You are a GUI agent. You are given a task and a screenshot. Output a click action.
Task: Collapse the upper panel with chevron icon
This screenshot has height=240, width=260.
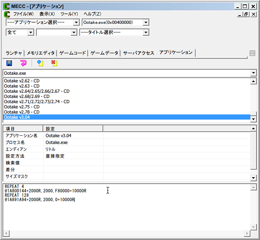pyautogui.click(x=252, y=53)
